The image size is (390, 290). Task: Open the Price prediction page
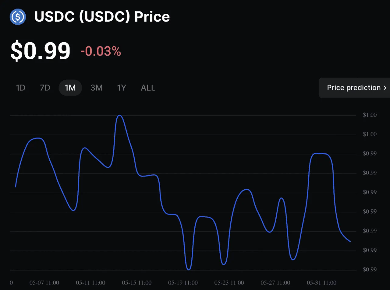point(353,88)
